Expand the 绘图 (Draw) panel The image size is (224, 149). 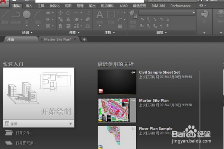[27, 32]
